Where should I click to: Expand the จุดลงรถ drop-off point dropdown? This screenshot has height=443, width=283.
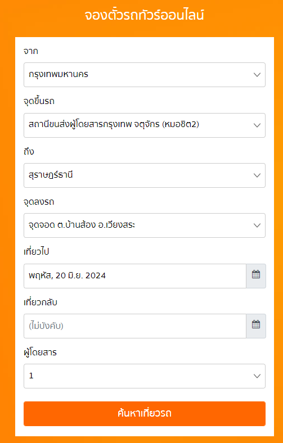point(145,225)
